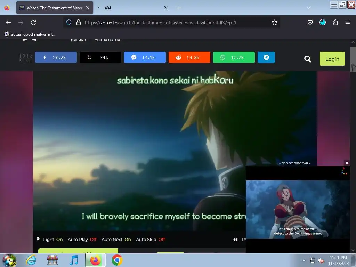Toggle Auto Next On setting

116,240
